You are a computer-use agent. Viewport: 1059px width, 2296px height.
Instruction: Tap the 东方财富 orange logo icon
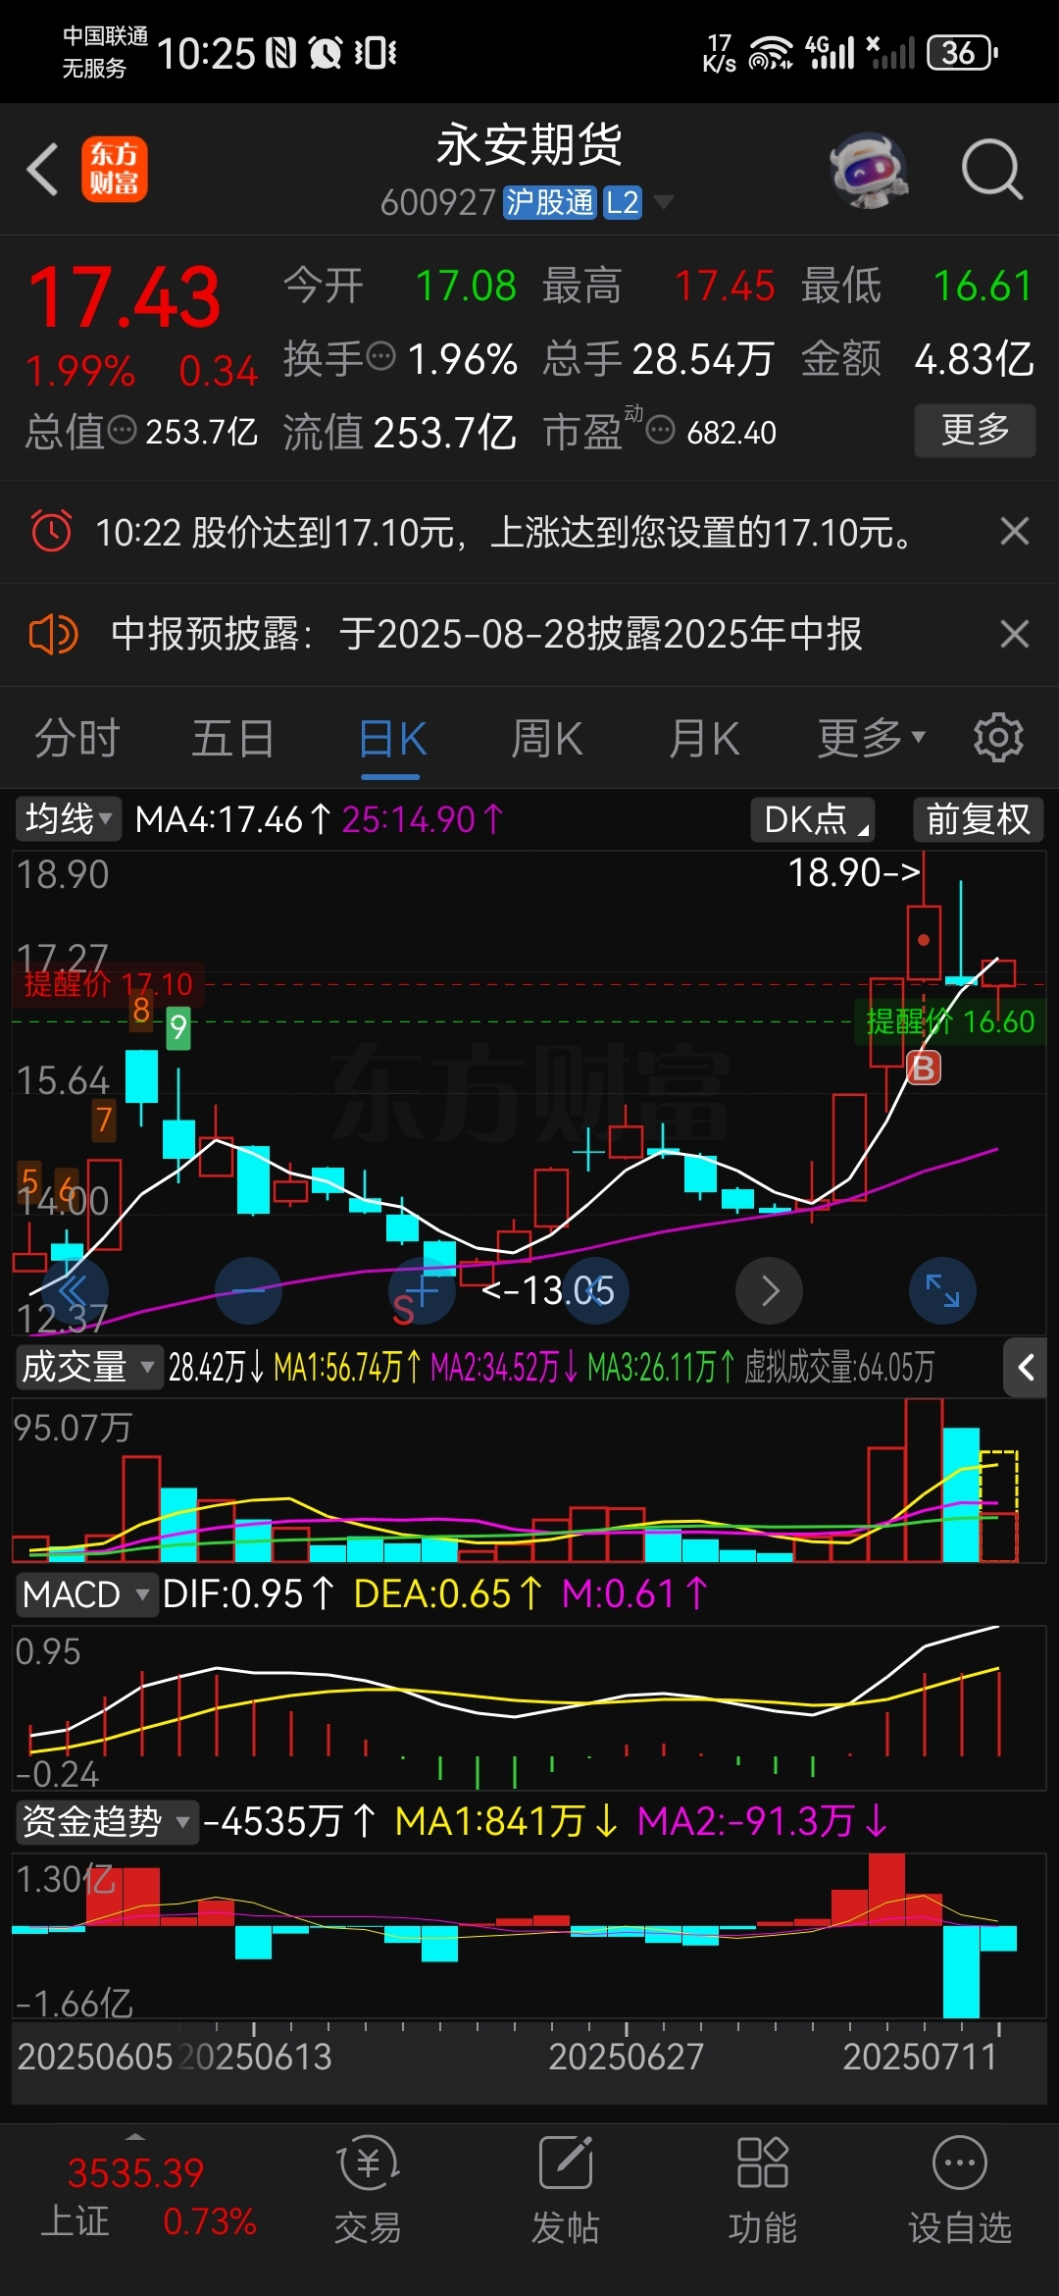point(115,169)
